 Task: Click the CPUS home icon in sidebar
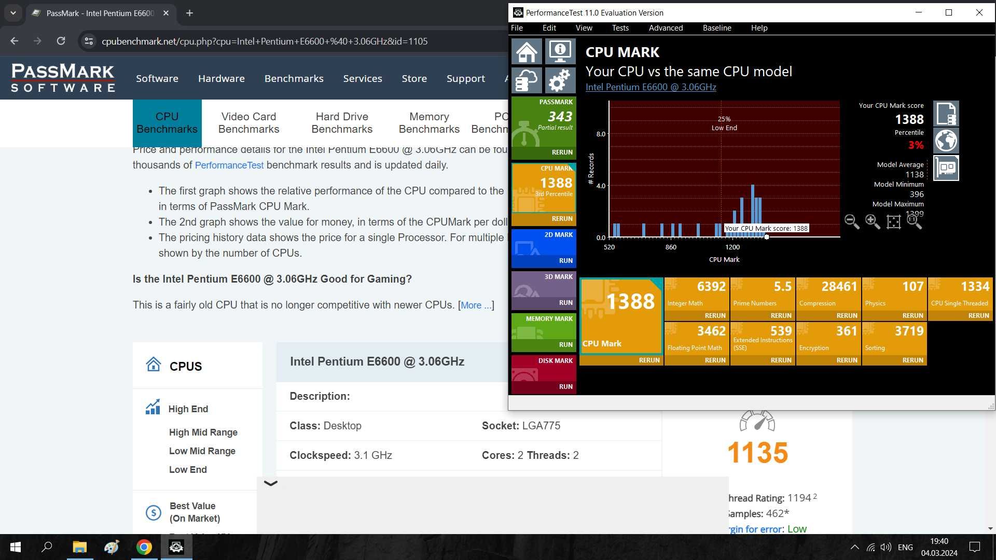[x=153, y=365]
